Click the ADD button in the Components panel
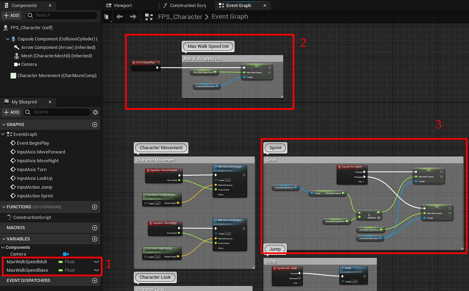The height and width of the screenshot is (291, 469). [11, 15]
